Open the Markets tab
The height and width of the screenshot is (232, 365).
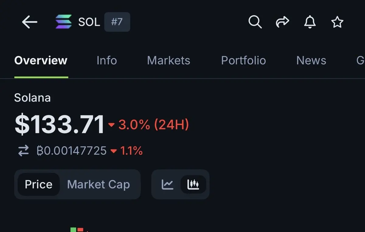pos(169,60)
